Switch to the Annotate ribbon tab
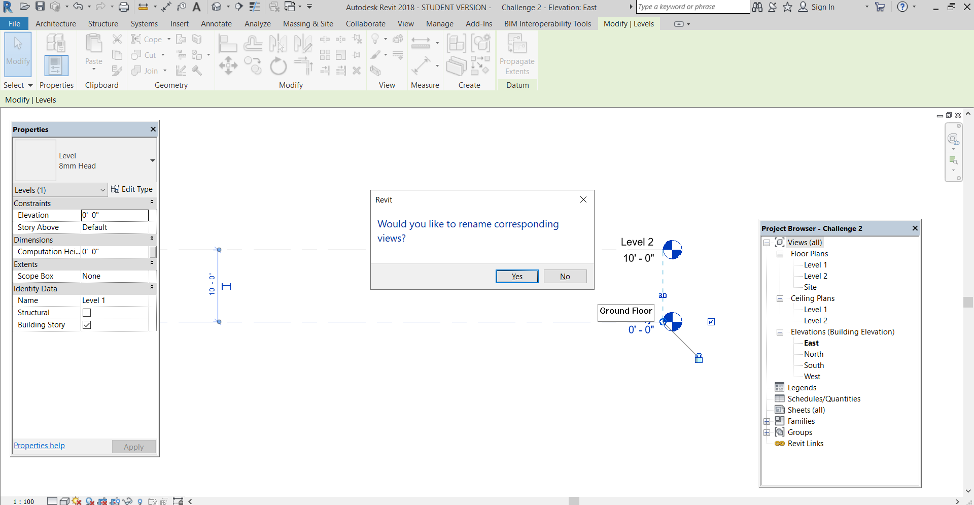The image size is (974, 505). click(216, 24)
